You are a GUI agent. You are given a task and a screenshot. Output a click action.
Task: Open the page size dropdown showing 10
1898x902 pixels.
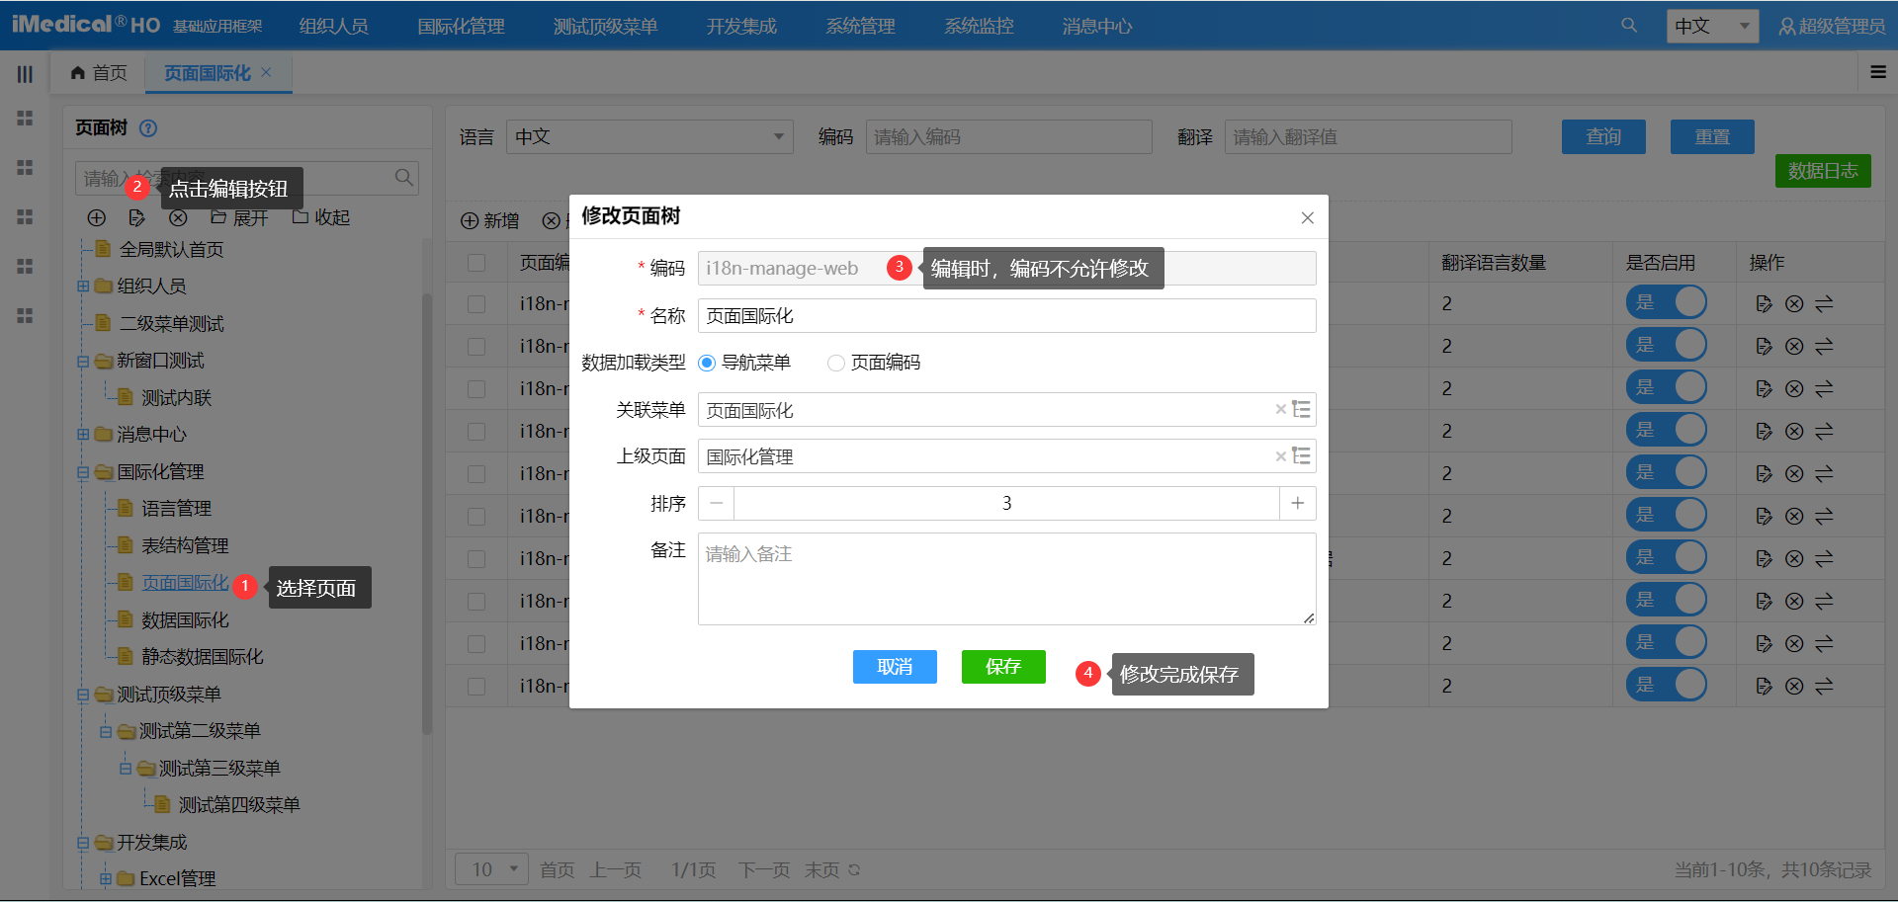[491, 869]
